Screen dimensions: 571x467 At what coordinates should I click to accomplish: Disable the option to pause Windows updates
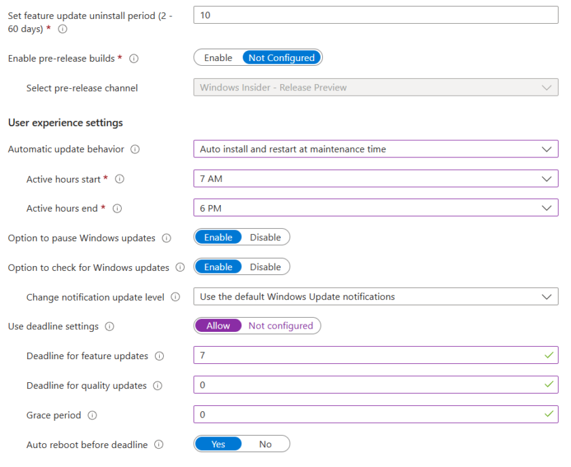tap(265, 238)
